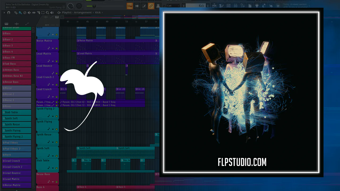
Task: Mute the Noise Matrix track
Action: [x=57, y=49]
